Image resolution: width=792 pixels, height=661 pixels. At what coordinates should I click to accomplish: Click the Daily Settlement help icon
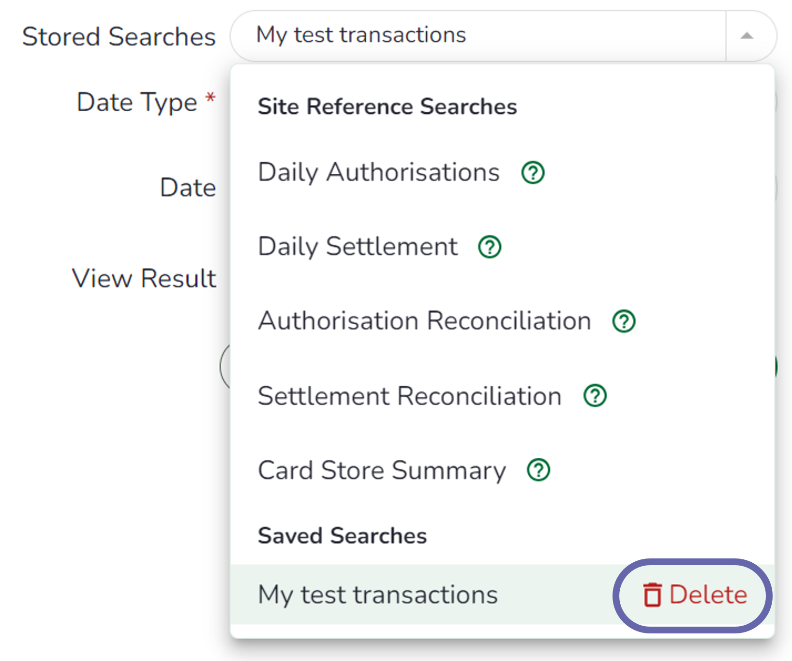[490, 247]
